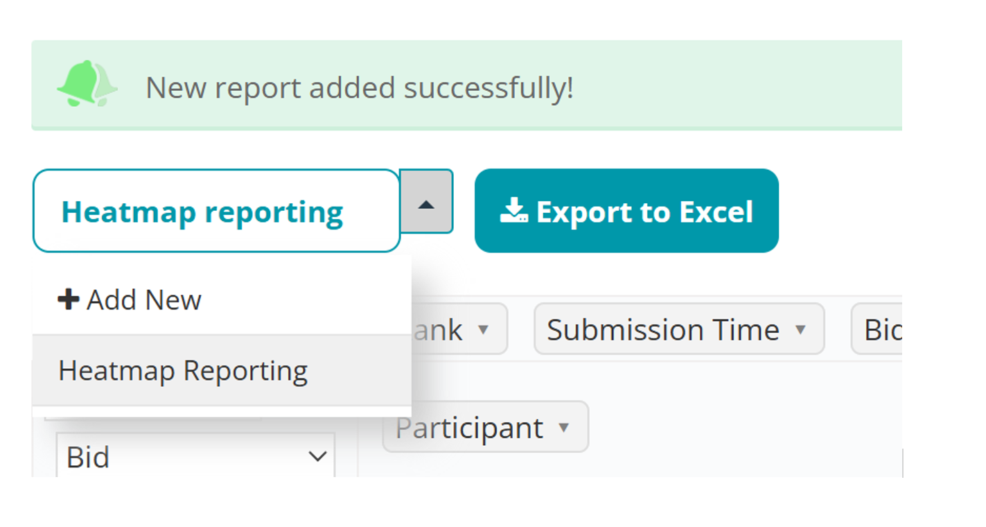Click the download icon on Export button
Screen dimensions: 986x527
tap(513, 211)
